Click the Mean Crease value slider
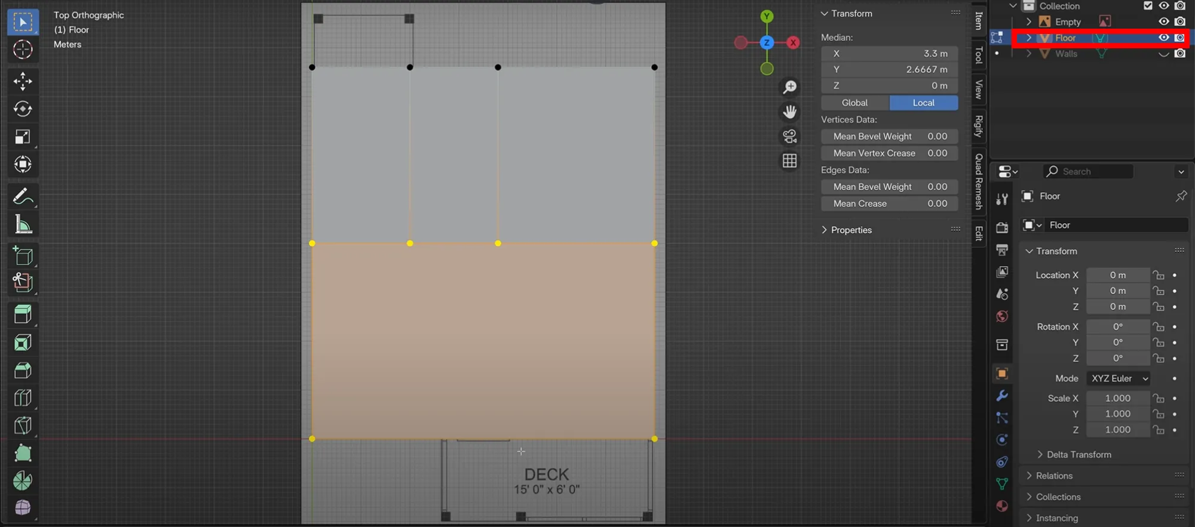 click(x=889, y=204)
